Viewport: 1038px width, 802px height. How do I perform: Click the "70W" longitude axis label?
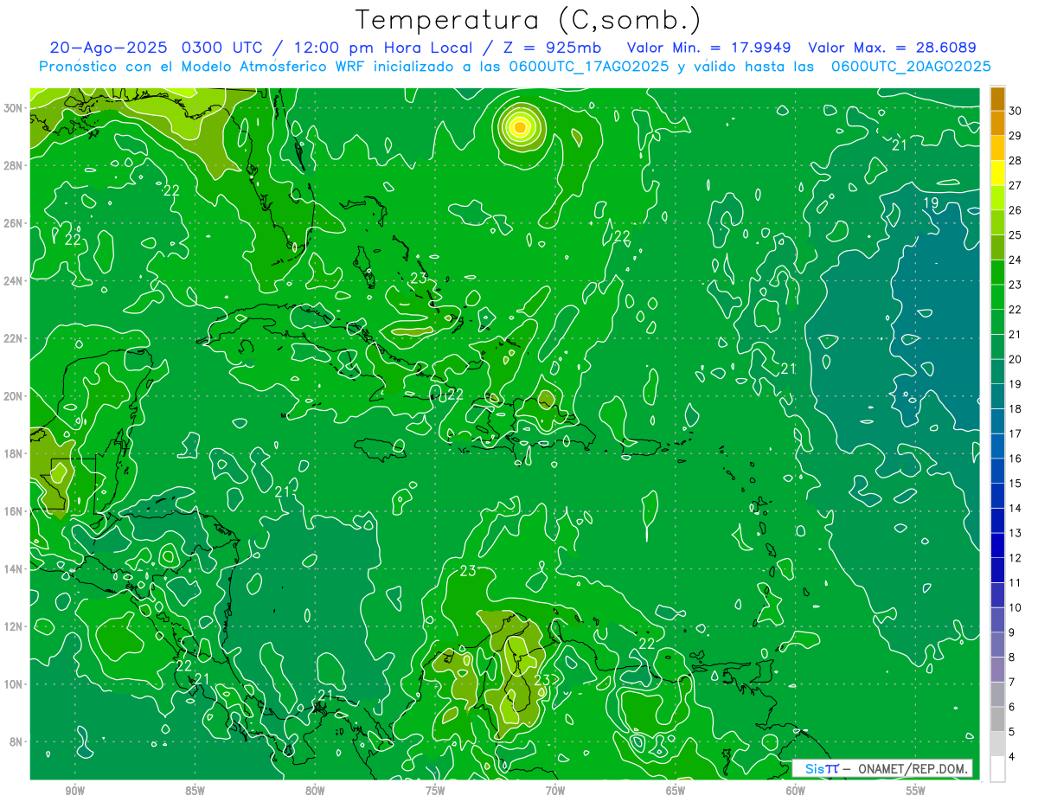555,791
